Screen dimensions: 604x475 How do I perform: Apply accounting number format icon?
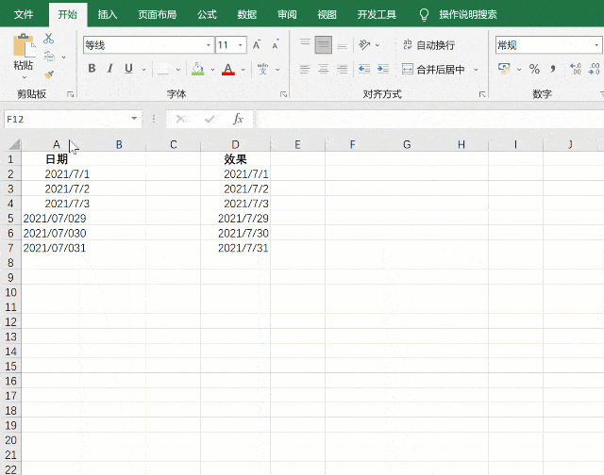[504, 69]
